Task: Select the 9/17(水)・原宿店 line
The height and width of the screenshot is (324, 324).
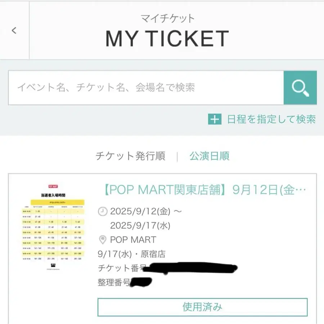Action: [x=131, y=254]
